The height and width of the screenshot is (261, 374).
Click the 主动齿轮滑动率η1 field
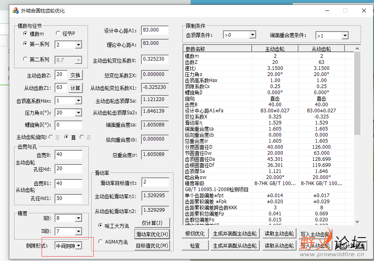[x=155, y=196]
